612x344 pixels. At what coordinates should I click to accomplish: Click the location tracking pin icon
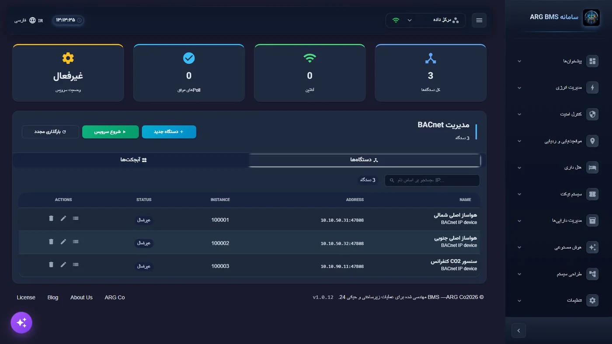tap(592, 141)
